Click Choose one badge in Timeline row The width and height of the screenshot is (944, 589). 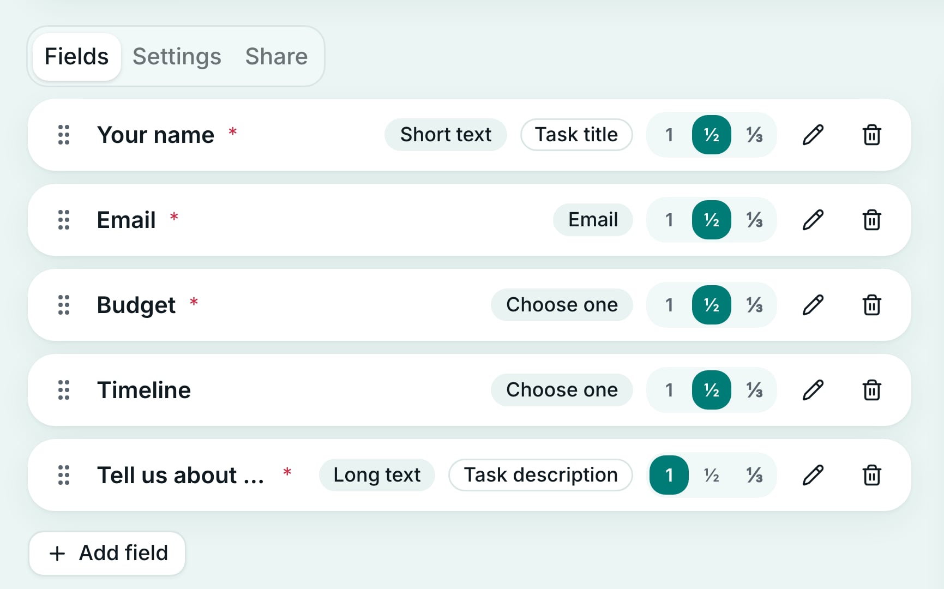[562, 390]
